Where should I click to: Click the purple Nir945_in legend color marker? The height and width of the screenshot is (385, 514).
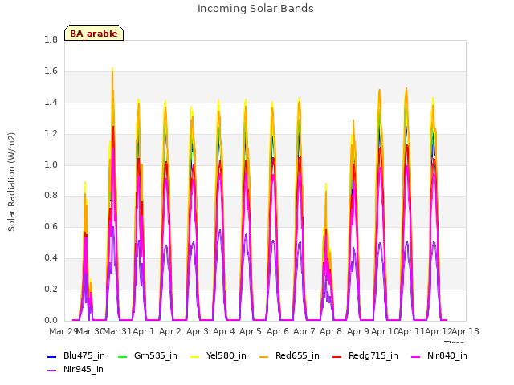[51, 371]
